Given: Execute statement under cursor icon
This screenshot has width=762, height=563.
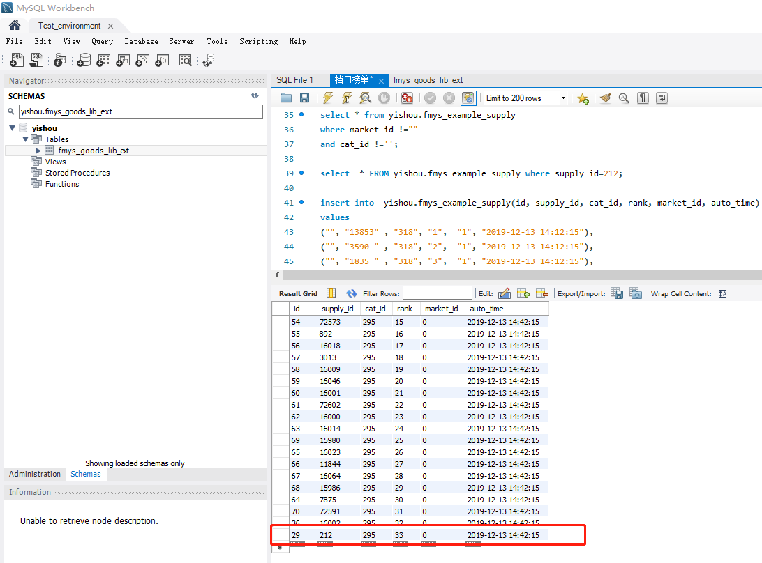Looking at the screenshot, I should [347, 98].
